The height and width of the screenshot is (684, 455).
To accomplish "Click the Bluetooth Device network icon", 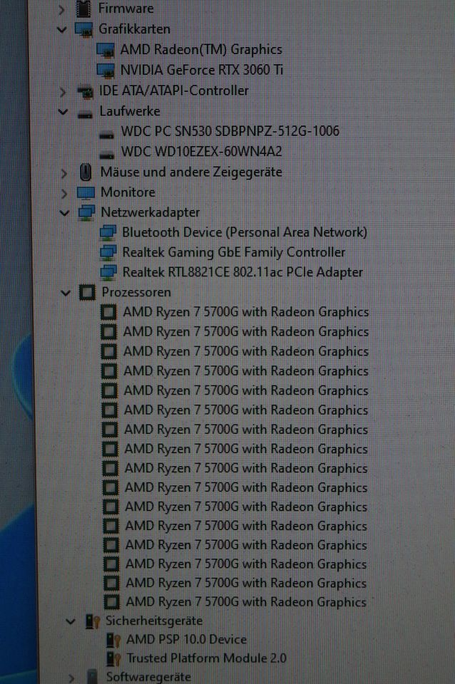I will 108,233.
